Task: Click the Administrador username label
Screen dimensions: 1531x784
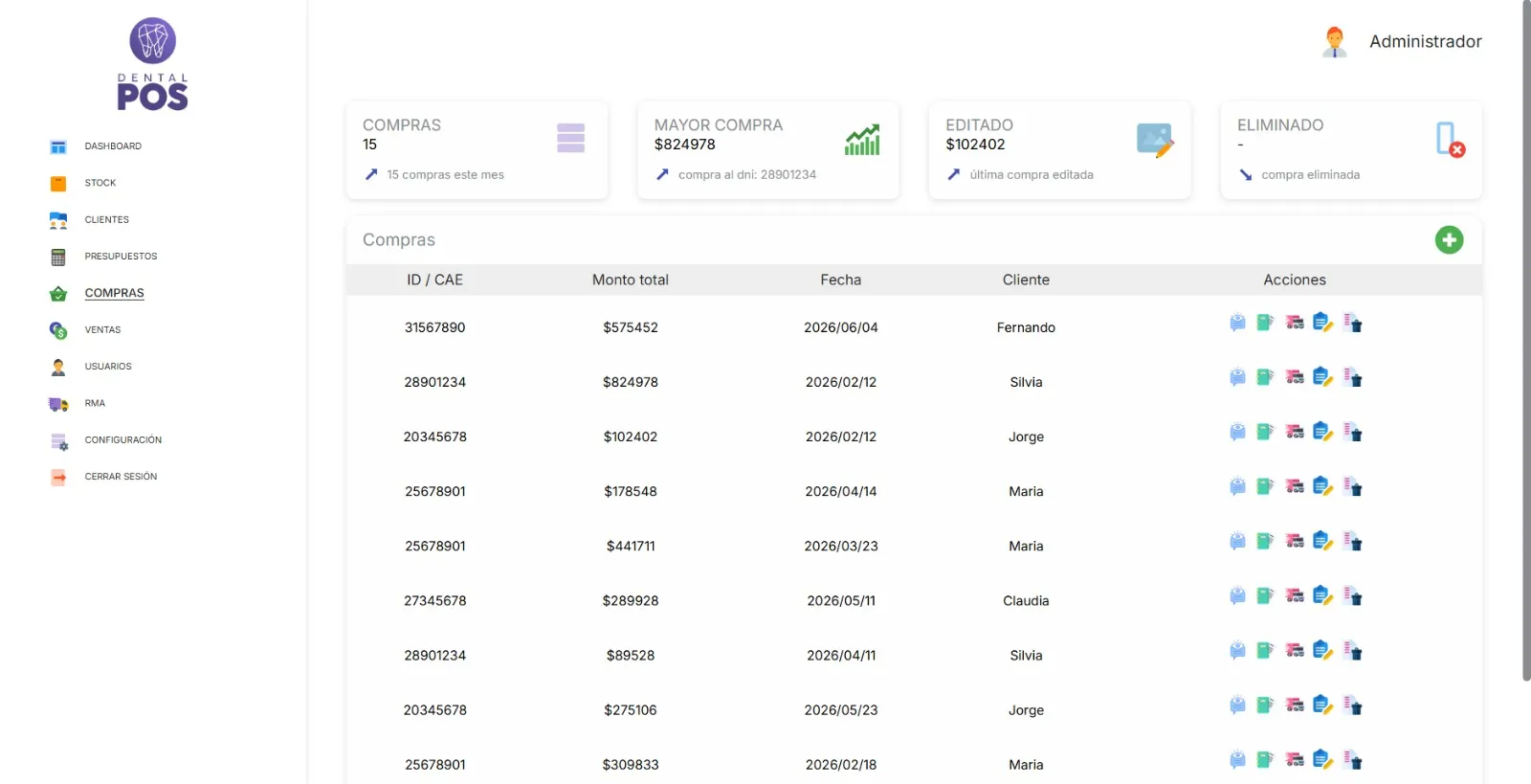Action: [1425, 41]
